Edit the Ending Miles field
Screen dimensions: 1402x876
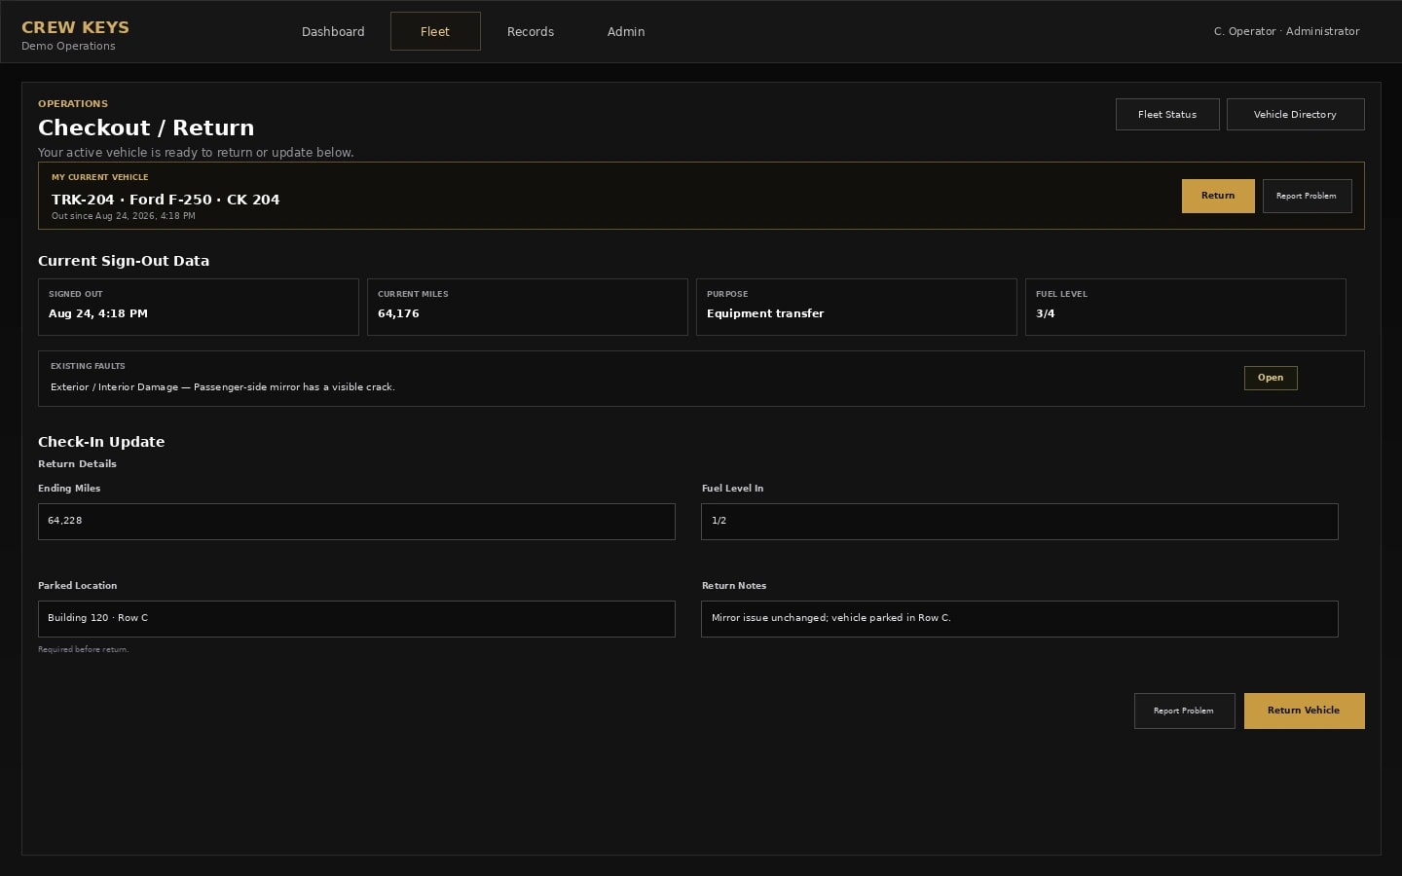click(356, 521)
